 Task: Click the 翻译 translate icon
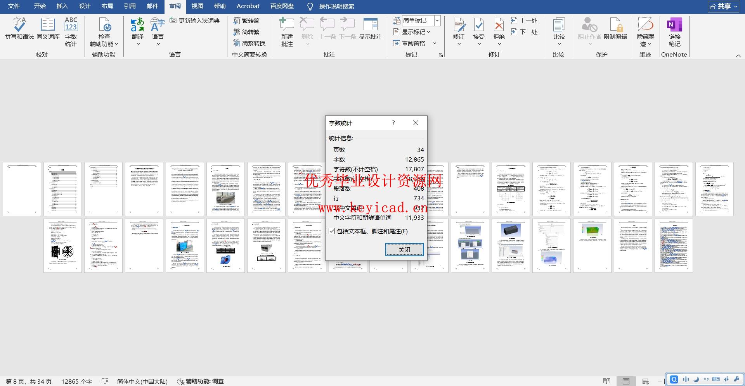click(137, 25)
